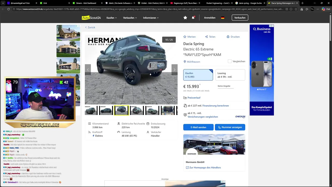This screenshot has height=187, width=332.
Task: Select Kaufen € 15.993 option
Action: click(198, 75)
